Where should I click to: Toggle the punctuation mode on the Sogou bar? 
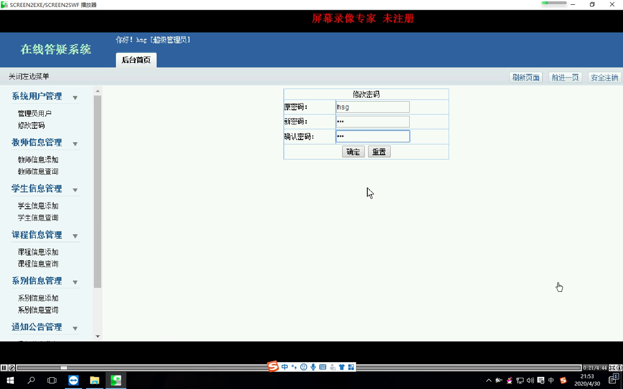pyautogui.click(x=294, y=367)
